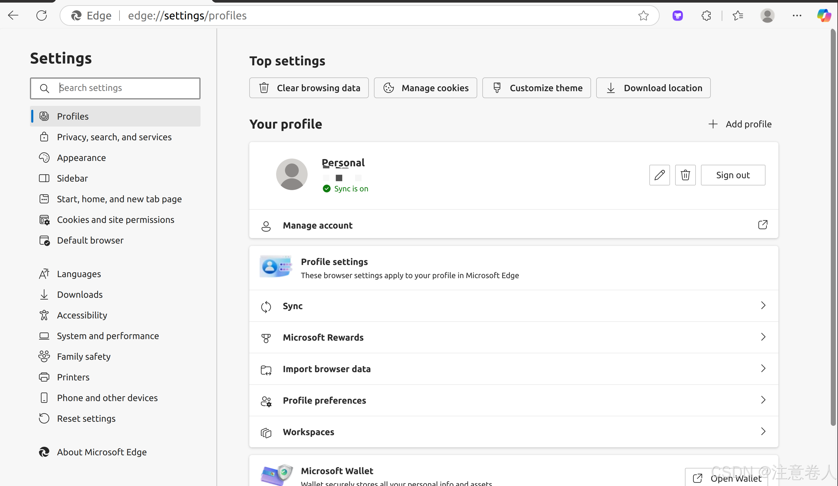Click the trash delete profile icon
The height and width of the screenshot is (486, 838).
[x=685, y=175]
